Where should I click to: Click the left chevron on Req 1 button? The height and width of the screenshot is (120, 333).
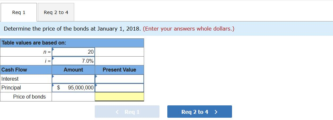pos(117,112)
